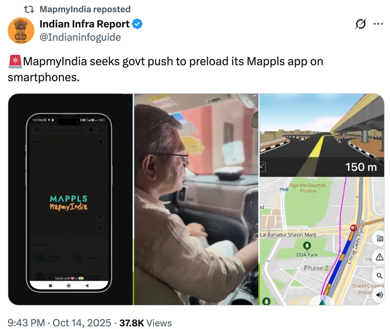Mute voice guidance with the speaker icon

(x=380, y=295)
